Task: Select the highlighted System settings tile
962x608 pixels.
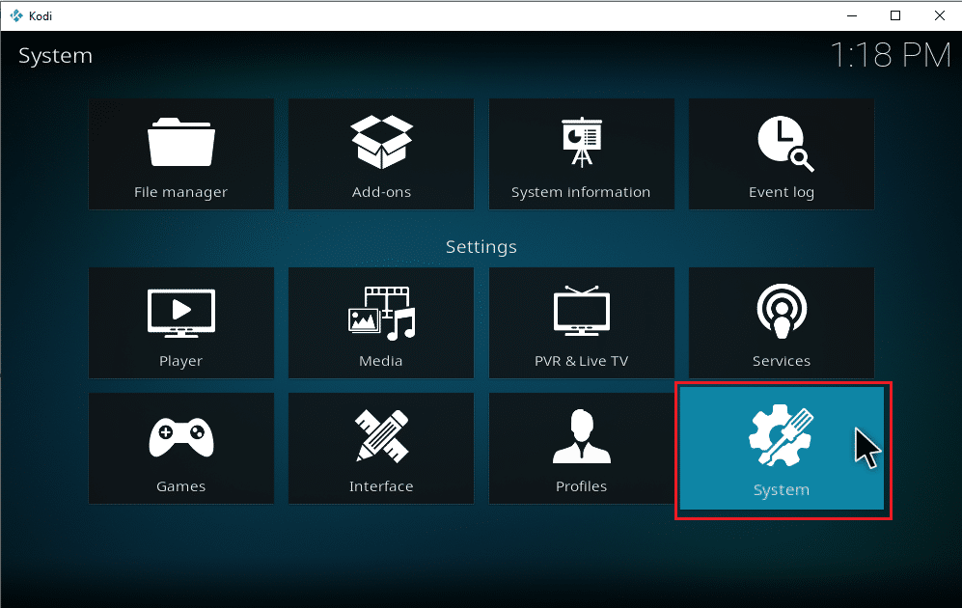Action: click(782, 449)
